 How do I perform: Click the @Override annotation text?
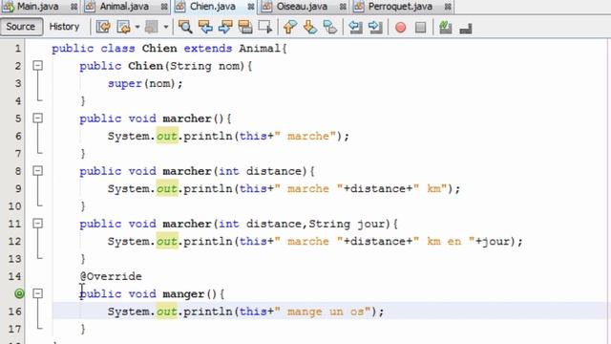click(x=111, y=276)
